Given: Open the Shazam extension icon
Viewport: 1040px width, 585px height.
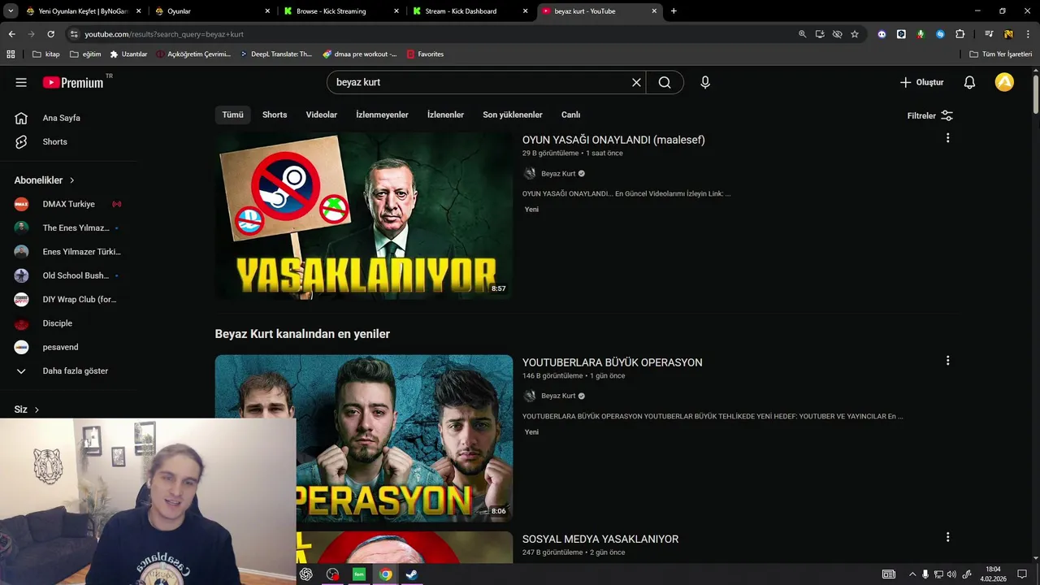Looking at the screenshot, I should coord(940,34).
